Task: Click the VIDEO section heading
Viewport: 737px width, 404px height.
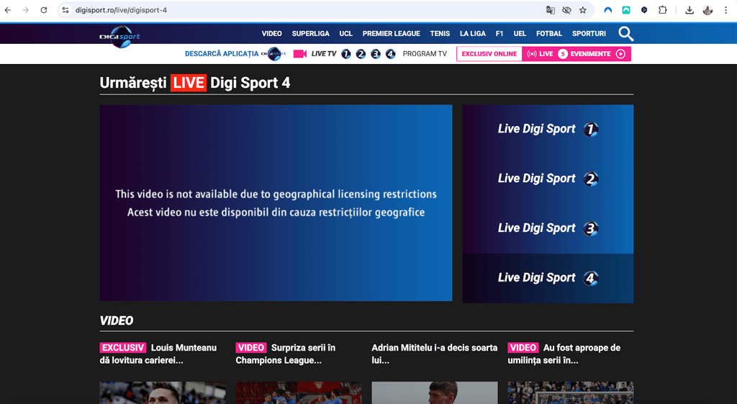Action: click(x=117, y=320)
